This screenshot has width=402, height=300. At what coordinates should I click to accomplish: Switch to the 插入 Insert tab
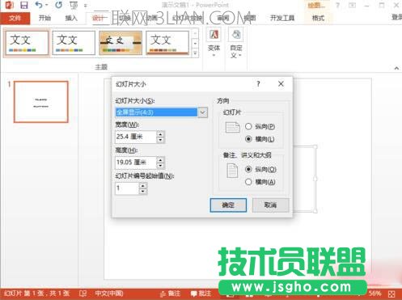tap(71, 18)
